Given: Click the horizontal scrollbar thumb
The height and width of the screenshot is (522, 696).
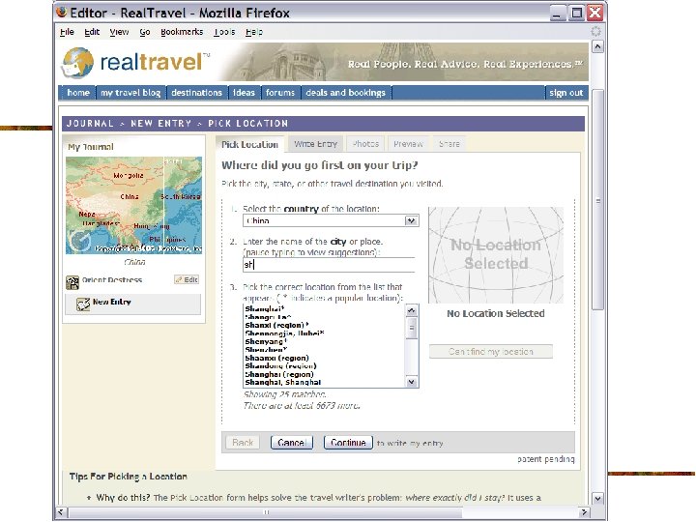Looking at the screenshot, I should pyautogui.click(x=267, y=512).
